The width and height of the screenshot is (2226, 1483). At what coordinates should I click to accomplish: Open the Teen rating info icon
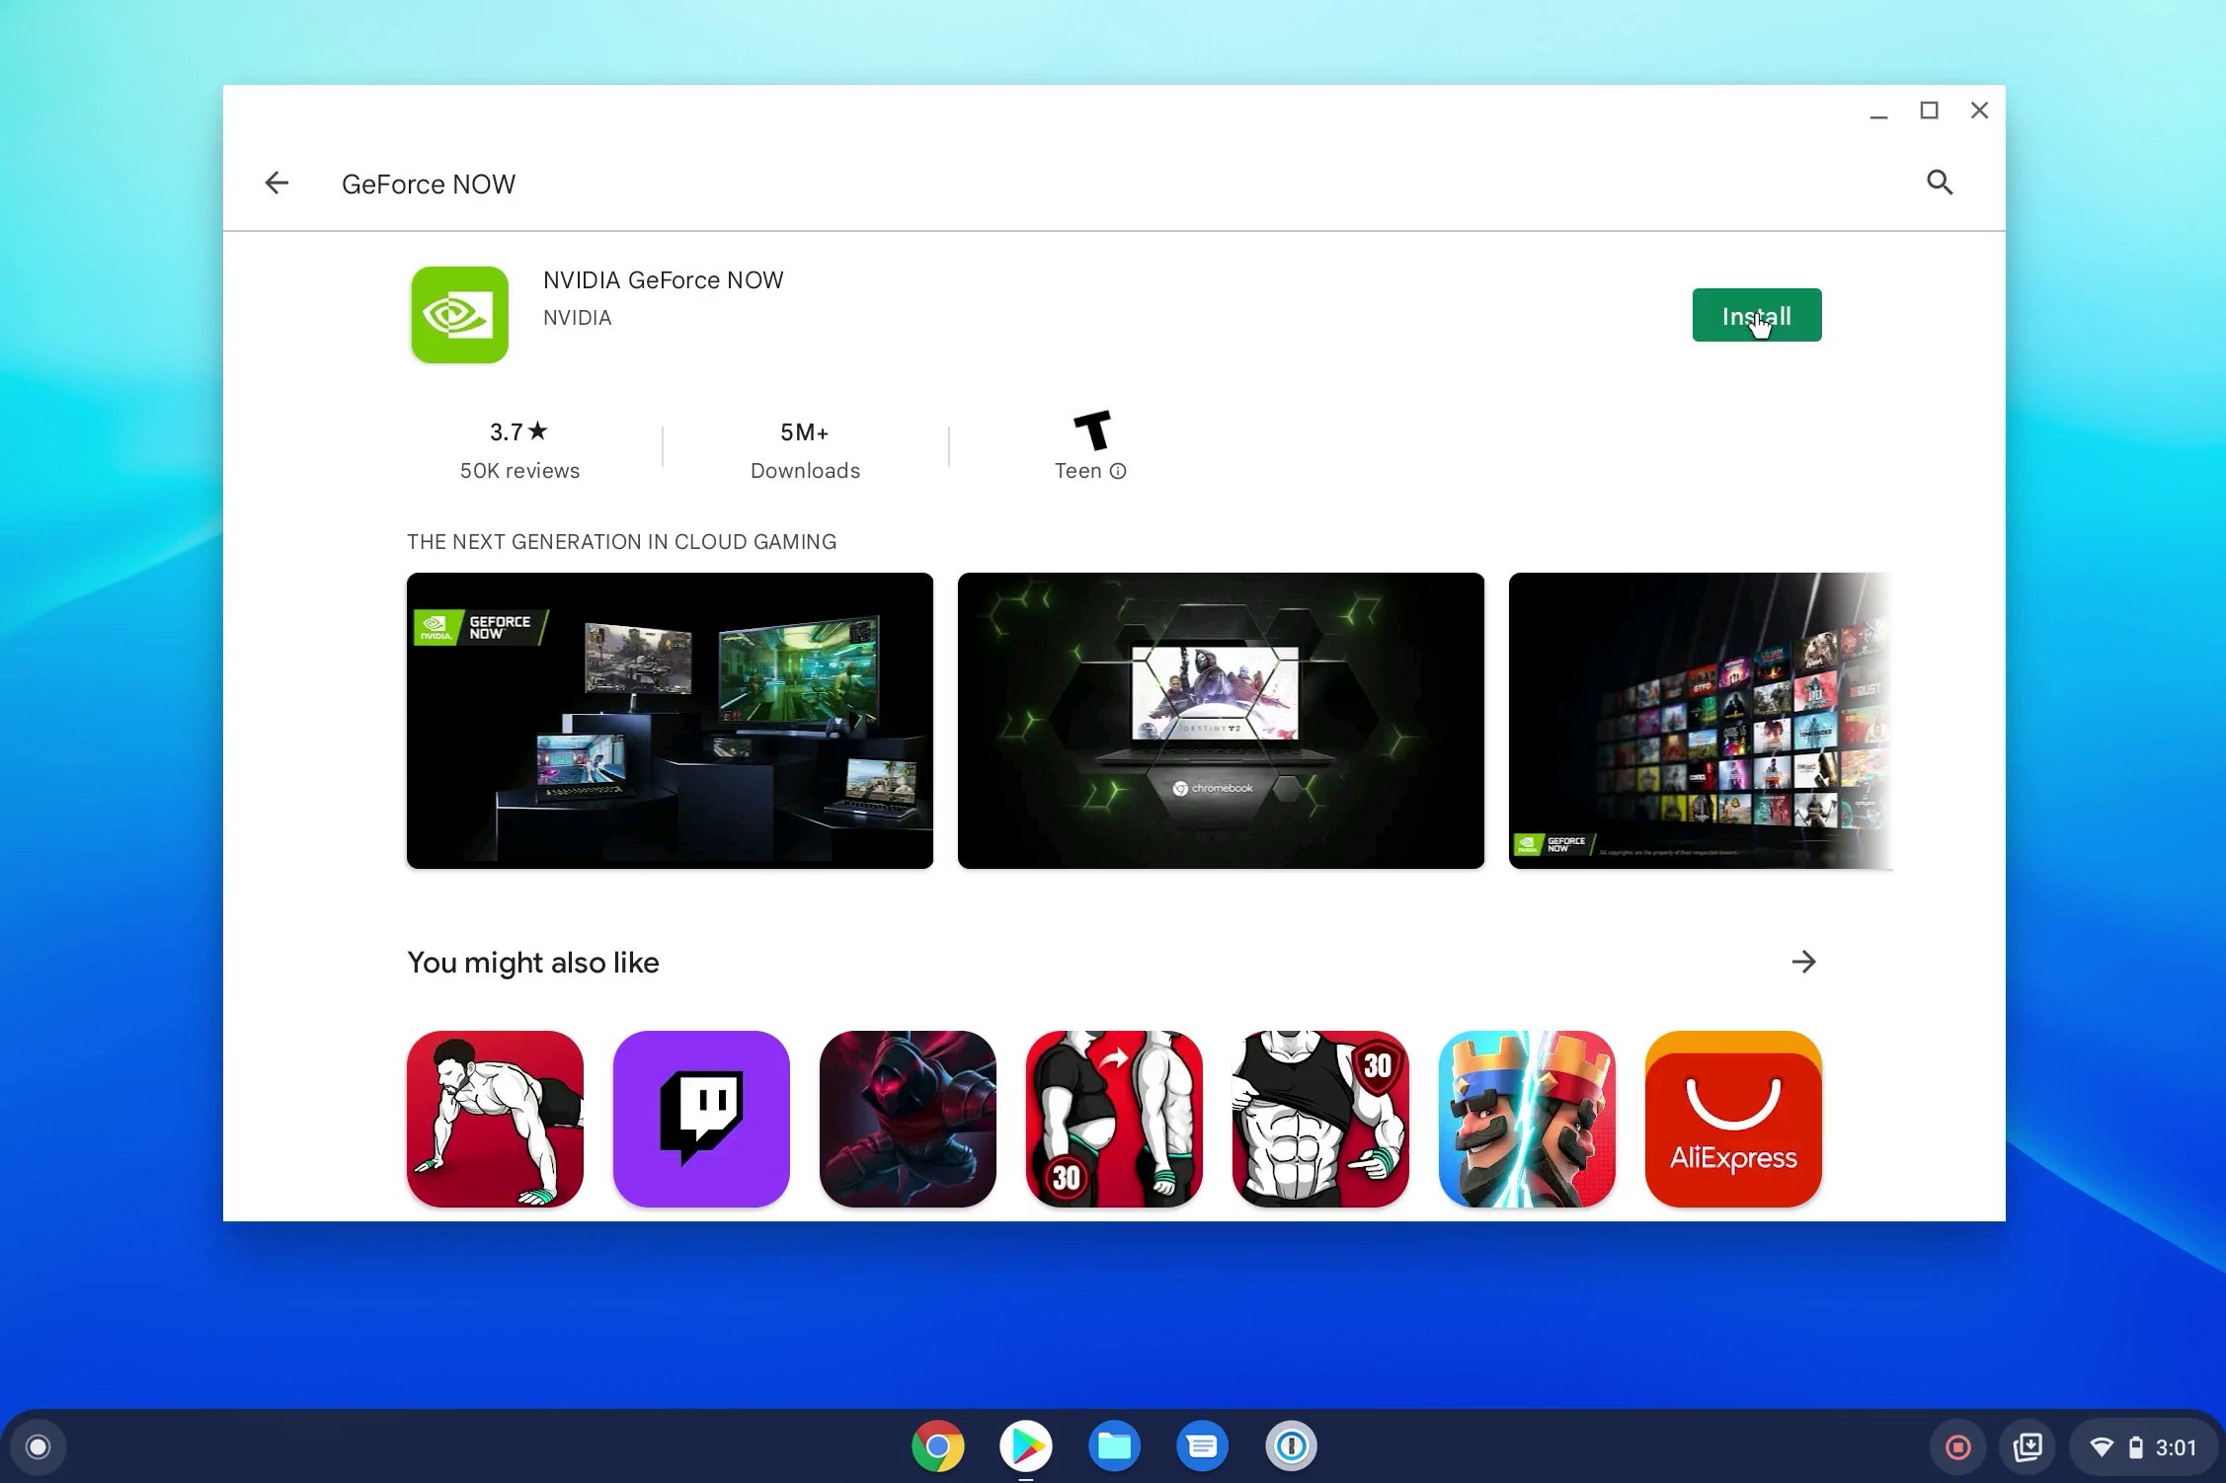[1118, 471]
